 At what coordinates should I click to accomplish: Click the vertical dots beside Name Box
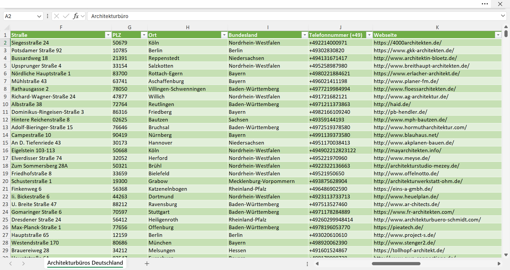click(48, 16)
